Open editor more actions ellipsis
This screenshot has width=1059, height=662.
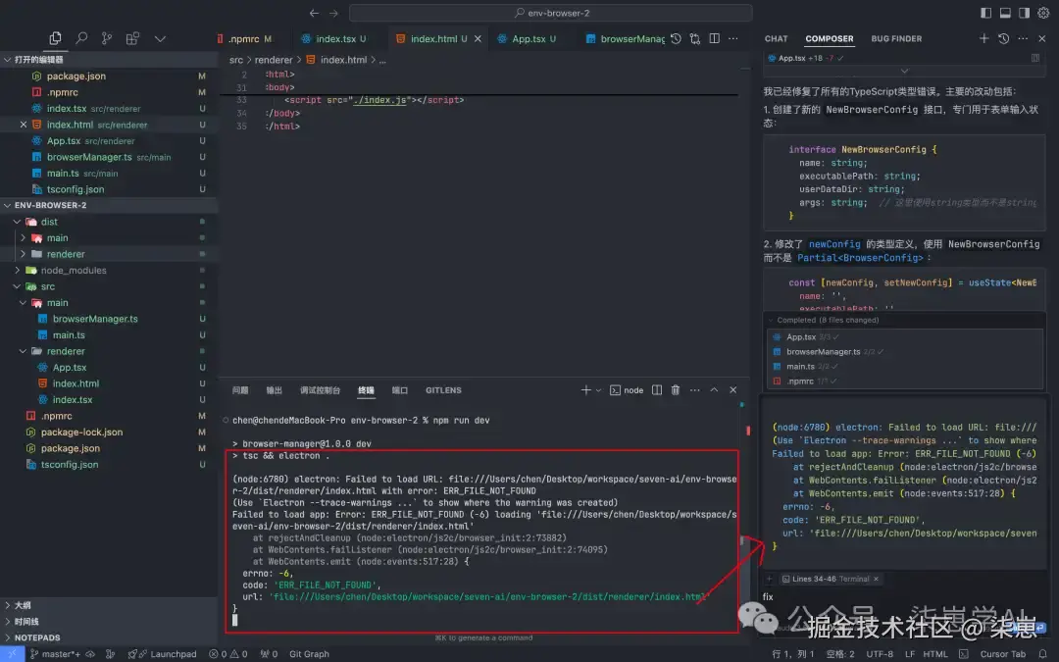733,38
